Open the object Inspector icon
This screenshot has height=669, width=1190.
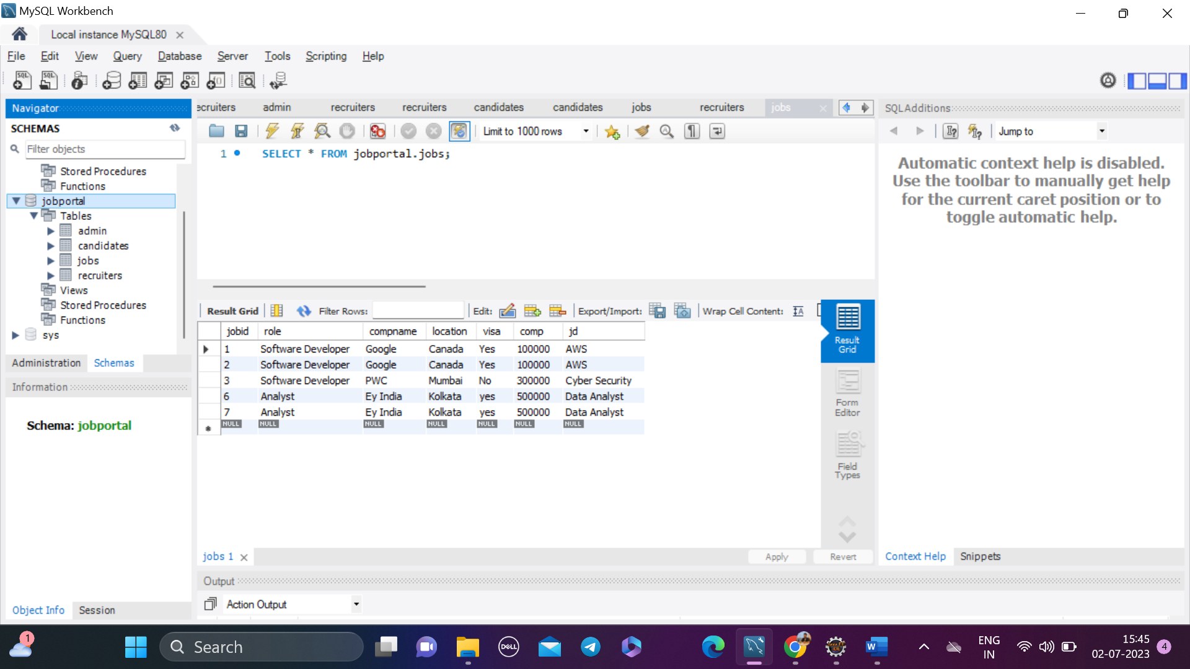coord(79,81)
